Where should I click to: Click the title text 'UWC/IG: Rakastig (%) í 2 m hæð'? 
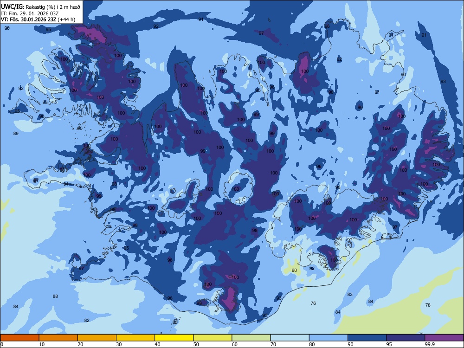pyautogui.click(x=40, y=7)
